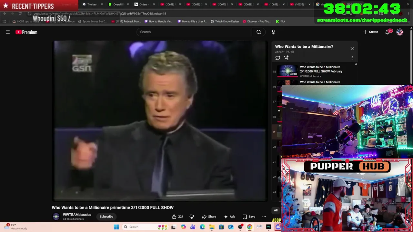
Task: Click the video player to pause
Action: 160,121
